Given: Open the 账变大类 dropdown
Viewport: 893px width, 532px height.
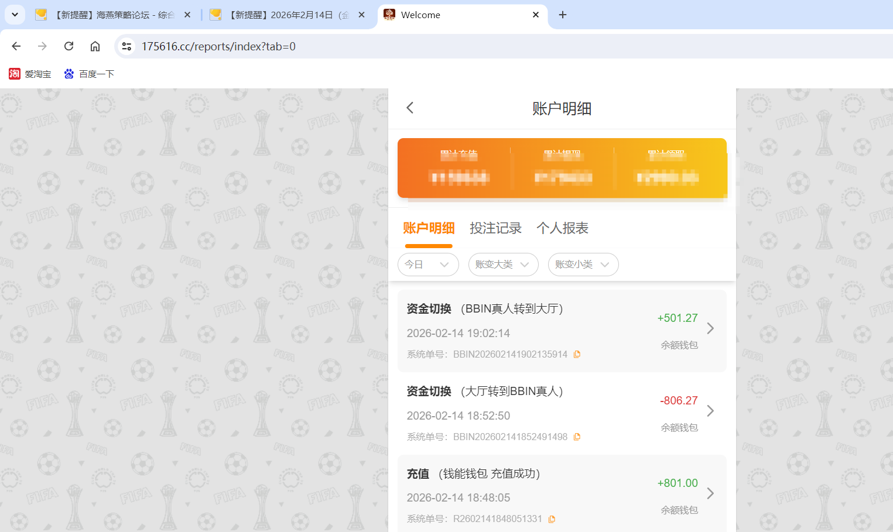Looking at the screenshot, I should pos(503,265).
